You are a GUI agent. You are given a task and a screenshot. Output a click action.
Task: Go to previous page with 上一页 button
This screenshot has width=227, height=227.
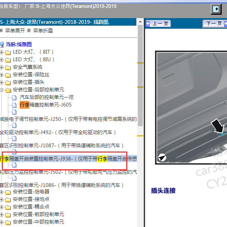(x=158, y=23)
